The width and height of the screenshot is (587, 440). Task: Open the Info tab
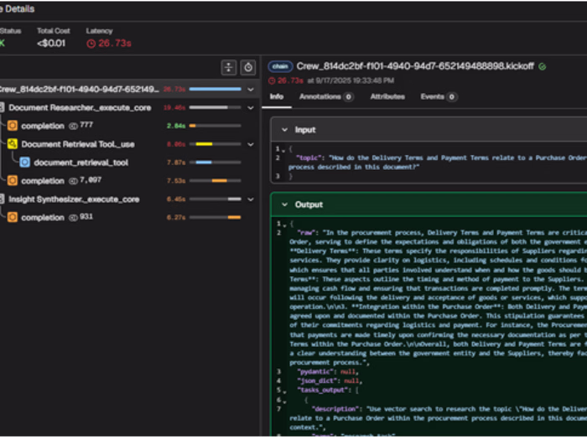point(277,97)
